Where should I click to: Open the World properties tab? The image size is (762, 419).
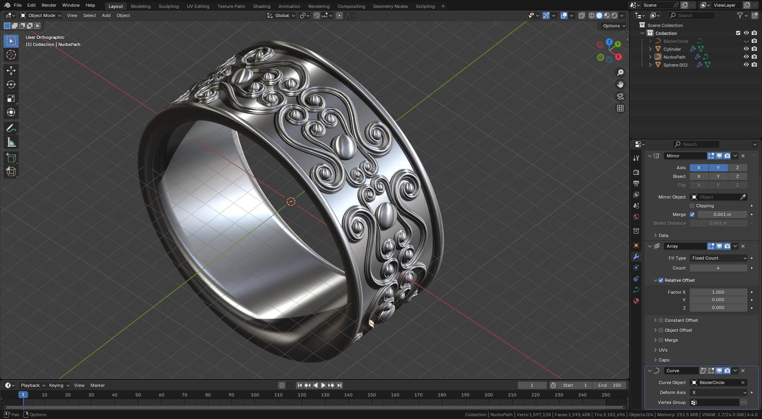(636, 216)
